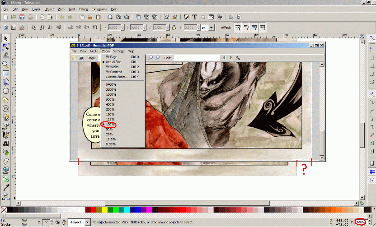376x227 pixels.
Task: Toggle scale rounded corners Affect button
Action: 246,28
